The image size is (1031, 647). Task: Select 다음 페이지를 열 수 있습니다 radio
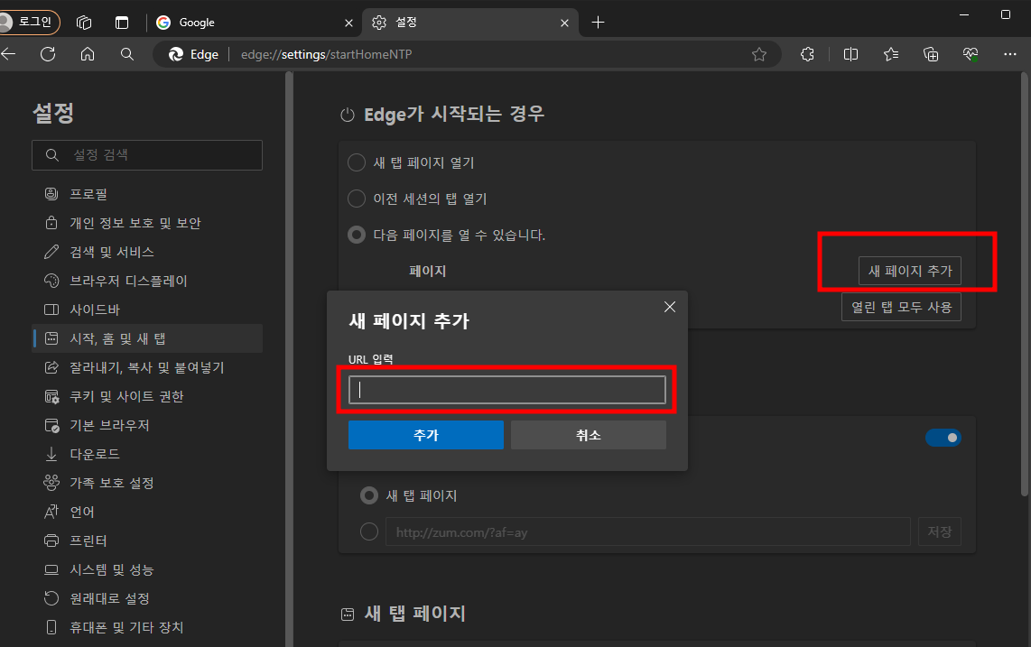coord(357,235)
